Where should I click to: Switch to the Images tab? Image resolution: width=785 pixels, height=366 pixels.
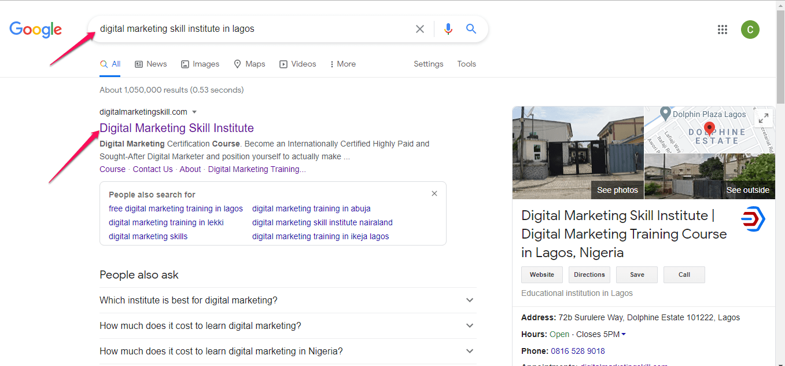(200, 64)
